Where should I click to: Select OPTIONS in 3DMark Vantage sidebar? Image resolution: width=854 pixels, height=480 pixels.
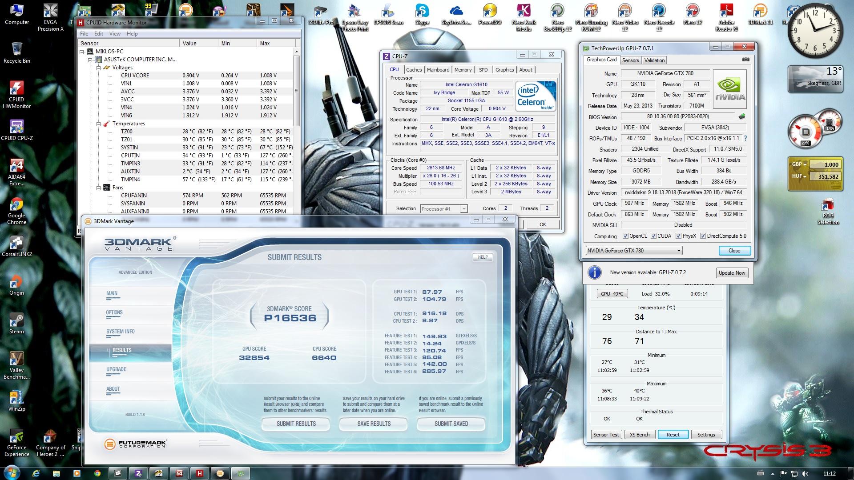(x=114, y=313)
